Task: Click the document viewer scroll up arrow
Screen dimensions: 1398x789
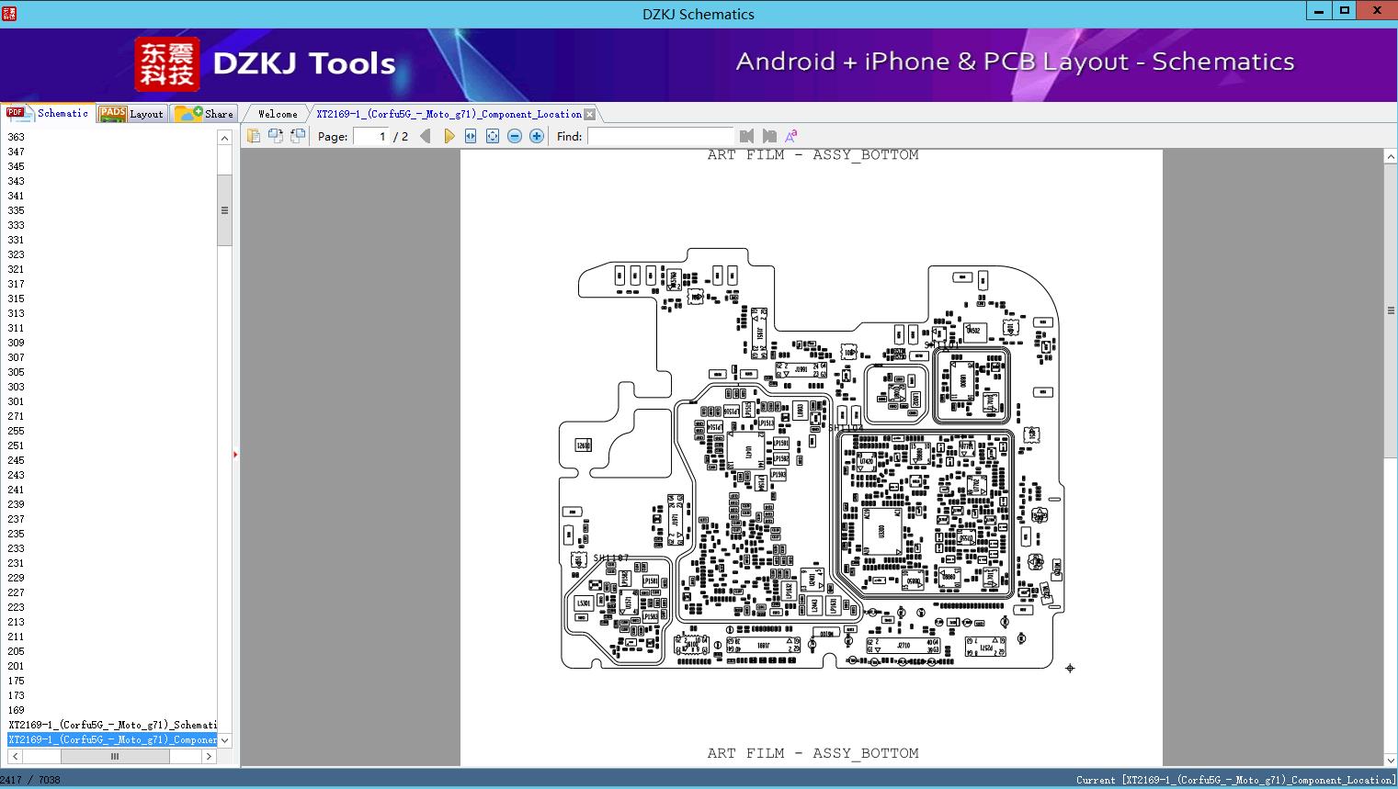Action: [x=1391, y=157]
